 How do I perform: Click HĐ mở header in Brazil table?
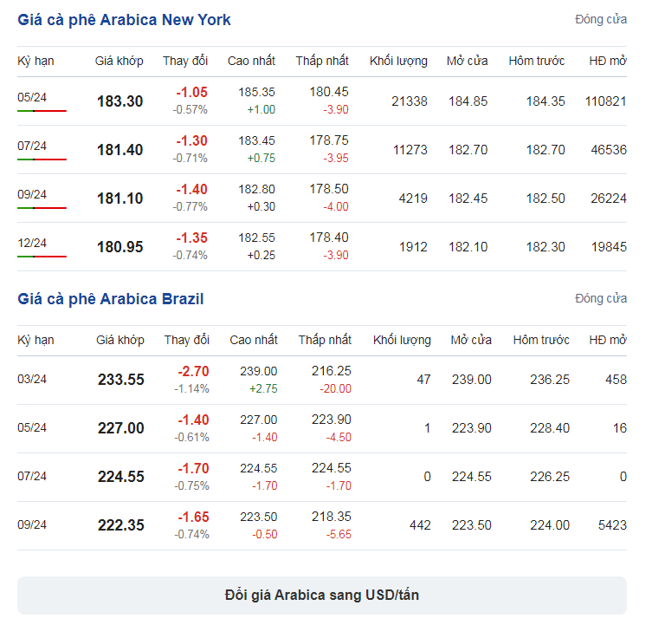[x=608, y=340]
